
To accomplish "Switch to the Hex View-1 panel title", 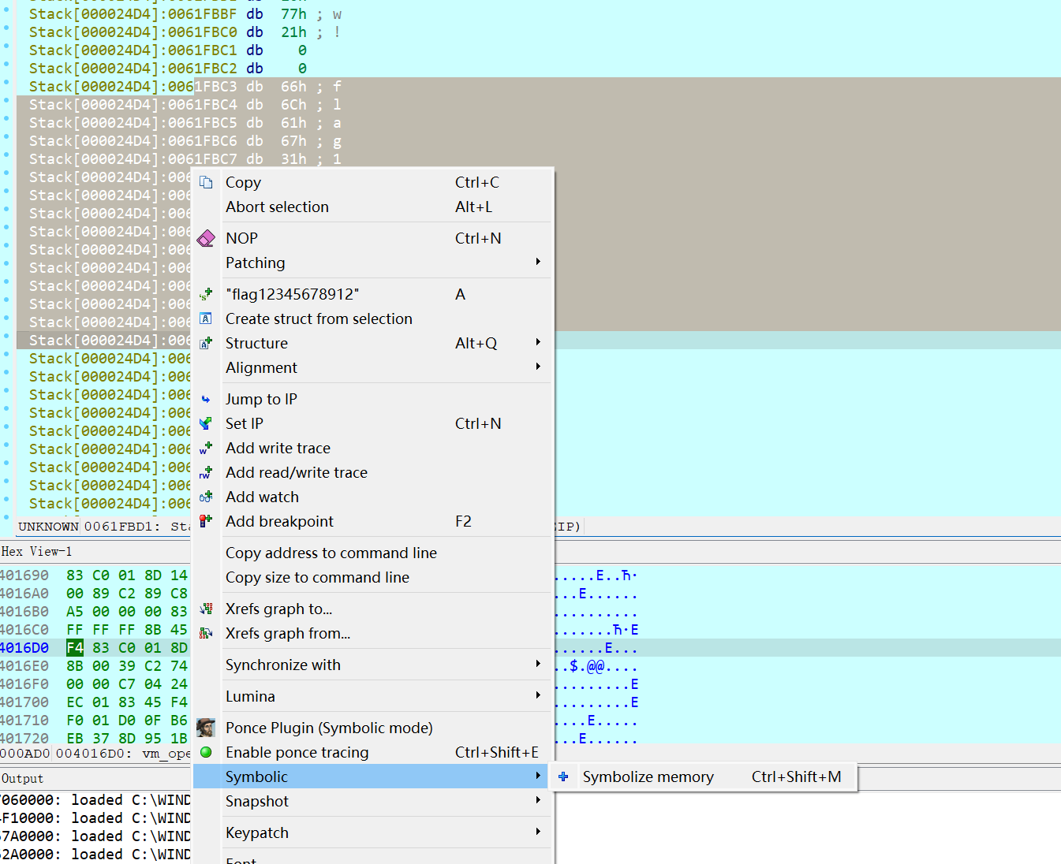I will [36, 551].
